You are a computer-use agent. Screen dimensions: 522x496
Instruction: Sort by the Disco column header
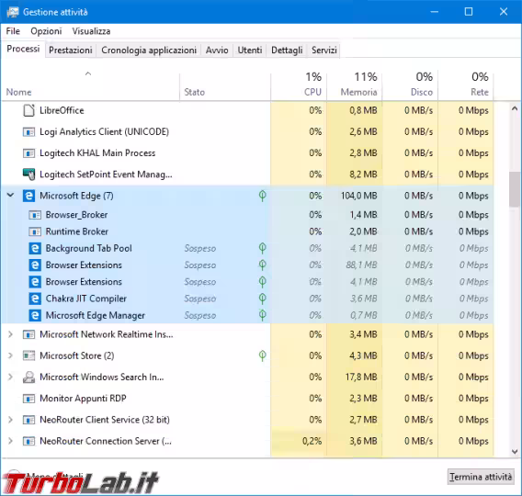[410, 85]
